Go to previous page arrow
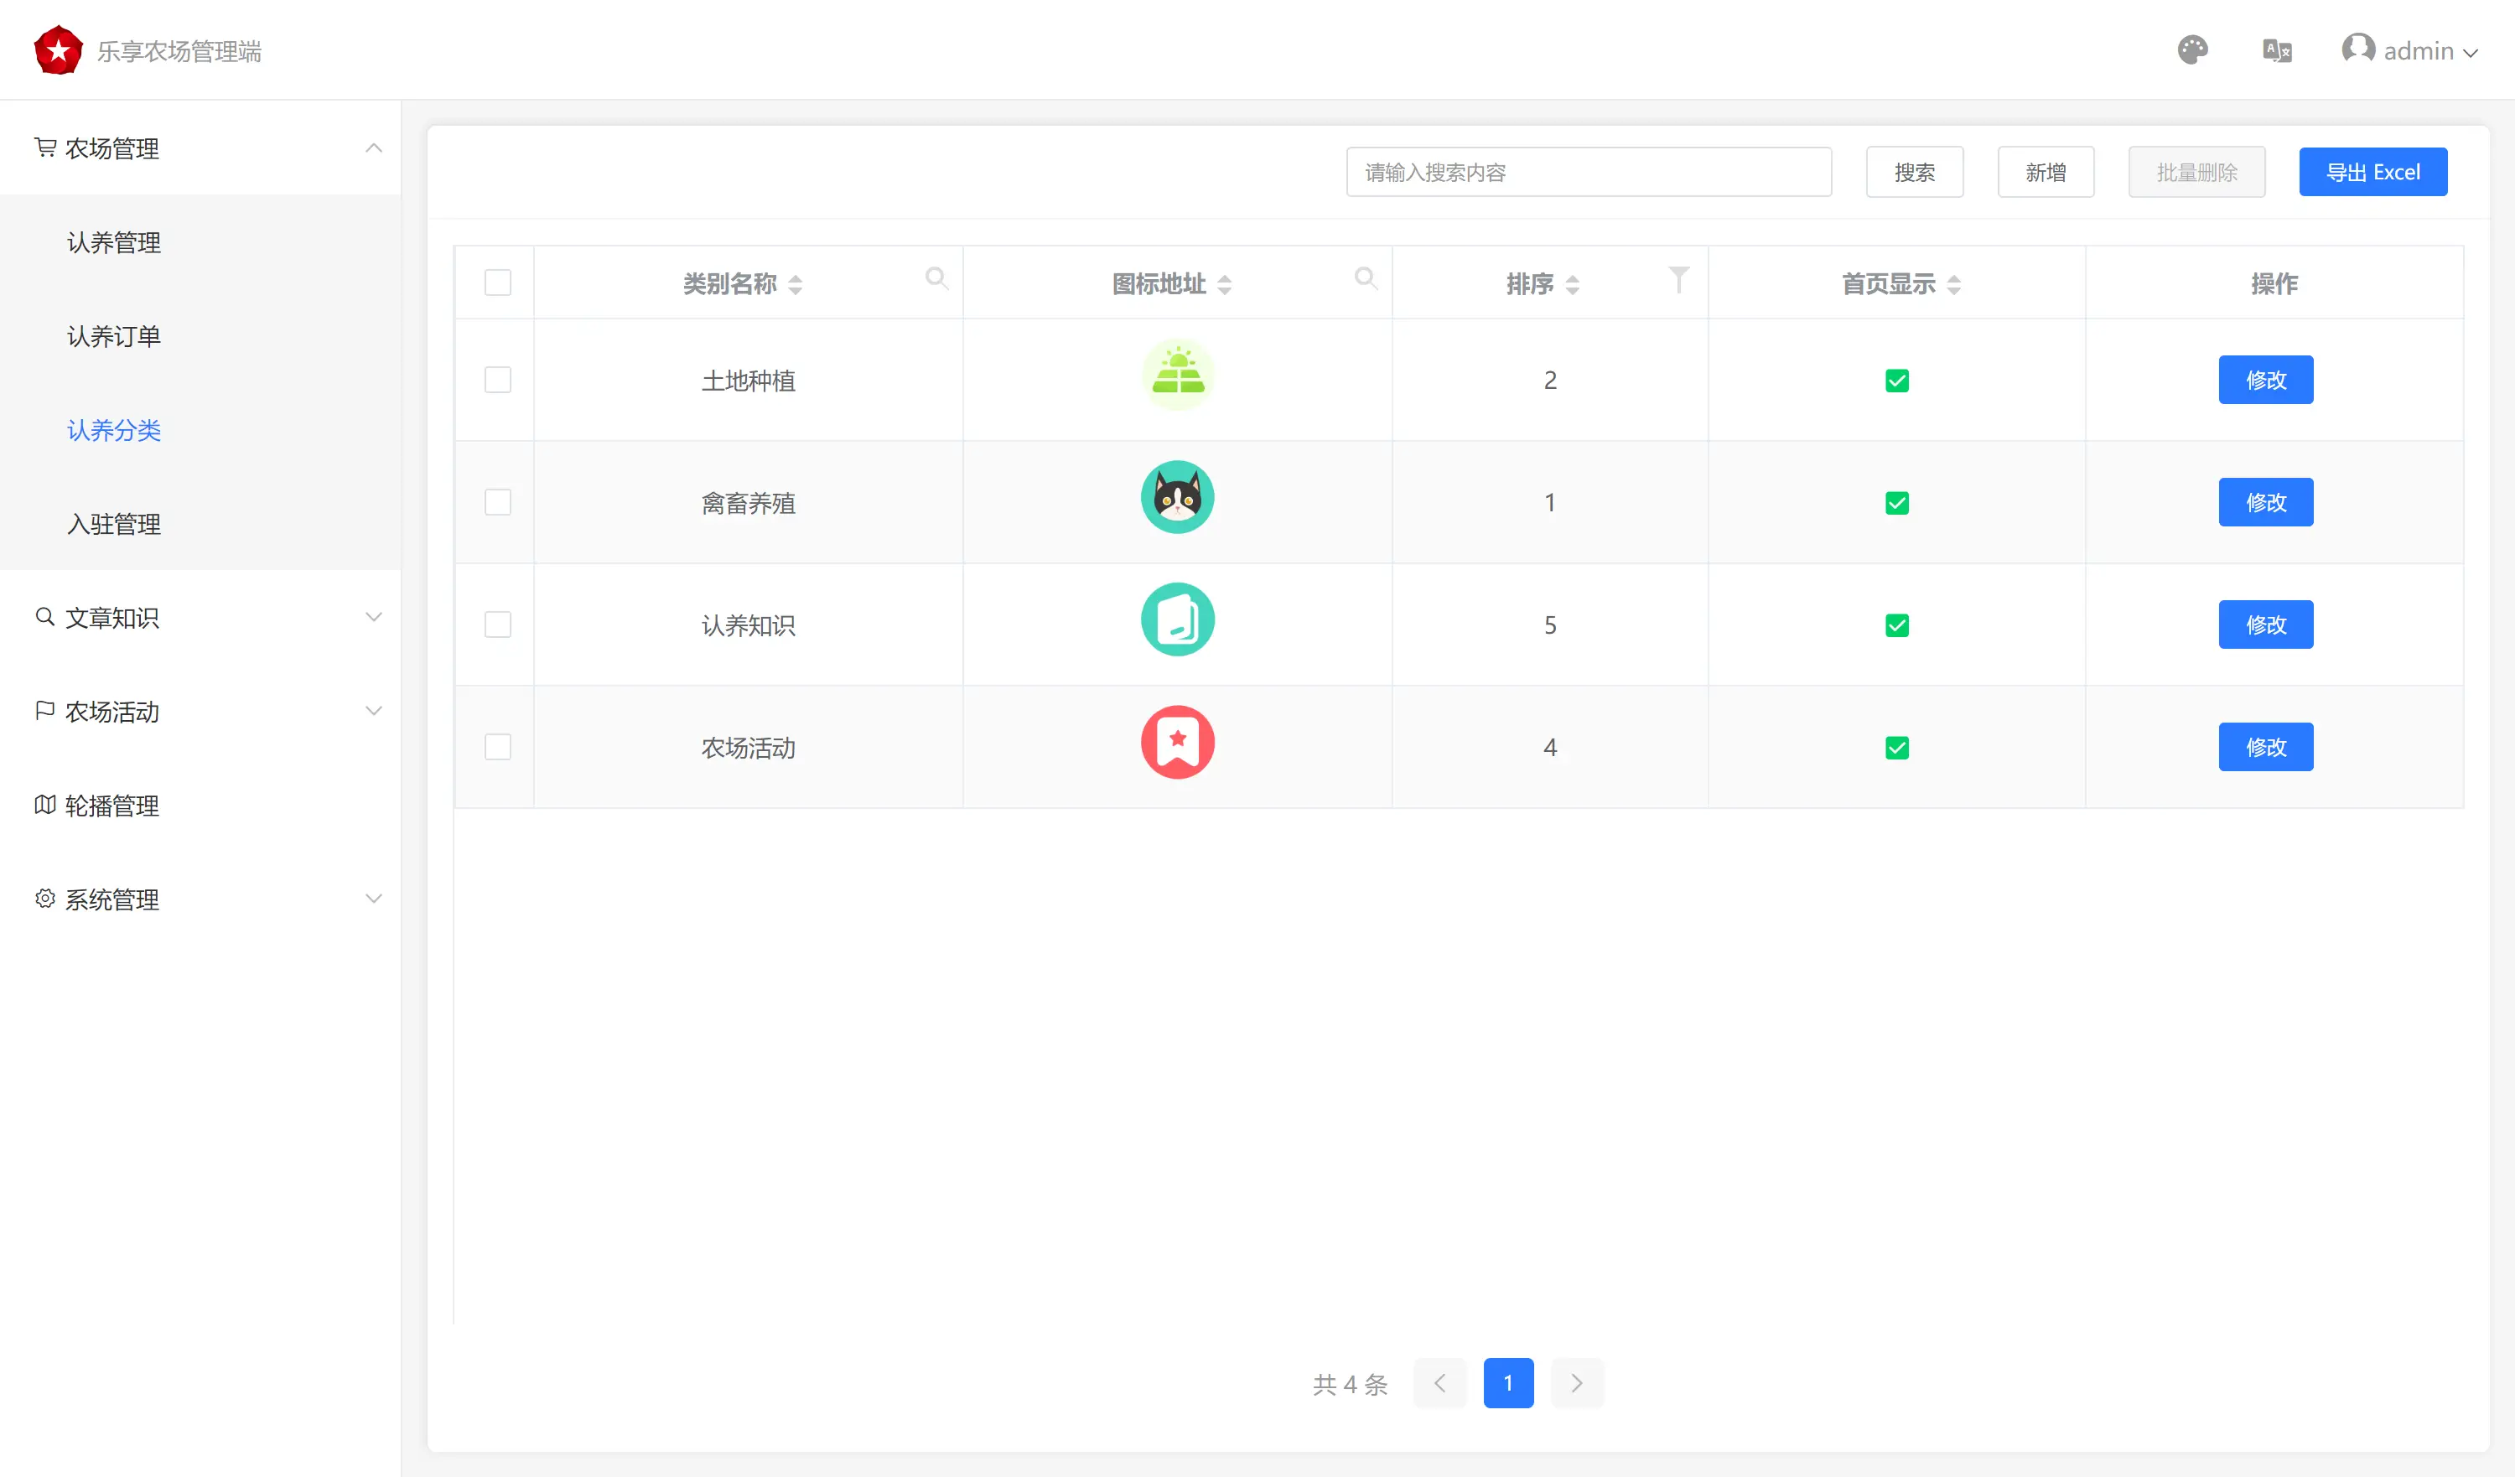2515x1477 pixels. [1439, 1383]
